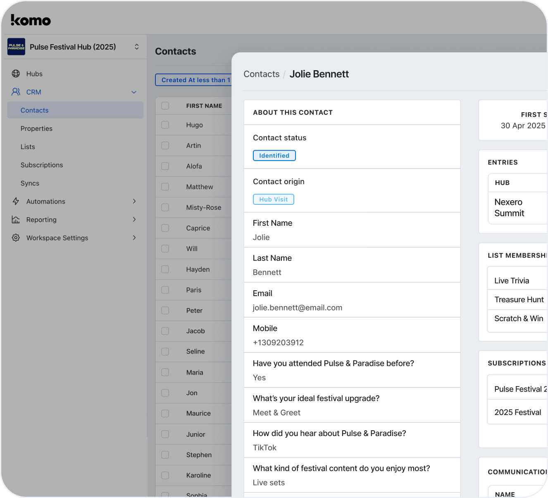This screenshot has width=548, height=498.
Task: Select the checkbox for Misty-Rose
Action: [165, 207]
